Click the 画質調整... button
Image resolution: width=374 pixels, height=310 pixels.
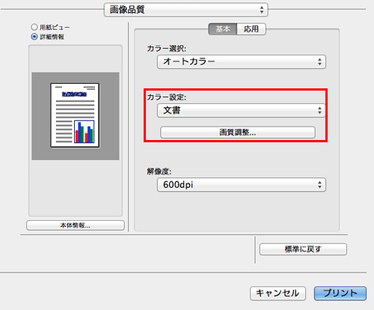click(x=238, y=133)
